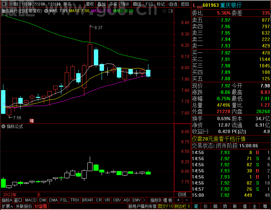Switch indicator to EMV
Image resolution: width=271 pixels, height=210 pixels.
click(x=137, y=200)
